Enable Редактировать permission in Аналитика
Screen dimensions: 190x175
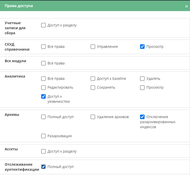pos(43,88)
